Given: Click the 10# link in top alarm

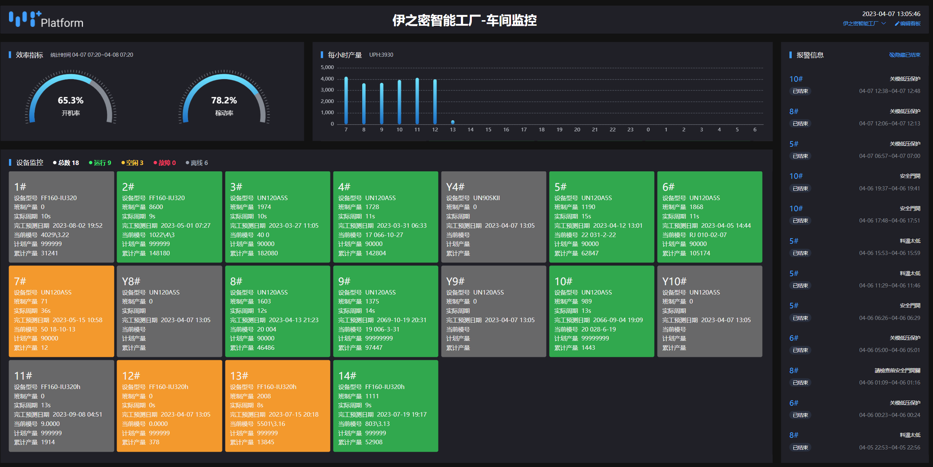Looking at the screenshot, I should pyautogui.click(x=796, y=79).
